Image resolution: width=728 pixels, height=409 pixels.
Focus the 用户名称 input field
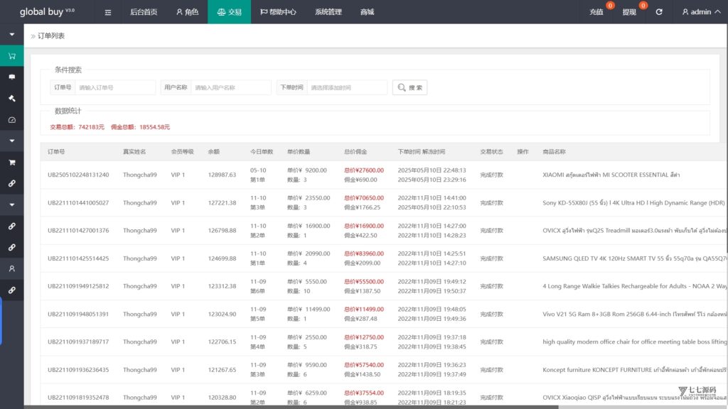coord(231,87)
